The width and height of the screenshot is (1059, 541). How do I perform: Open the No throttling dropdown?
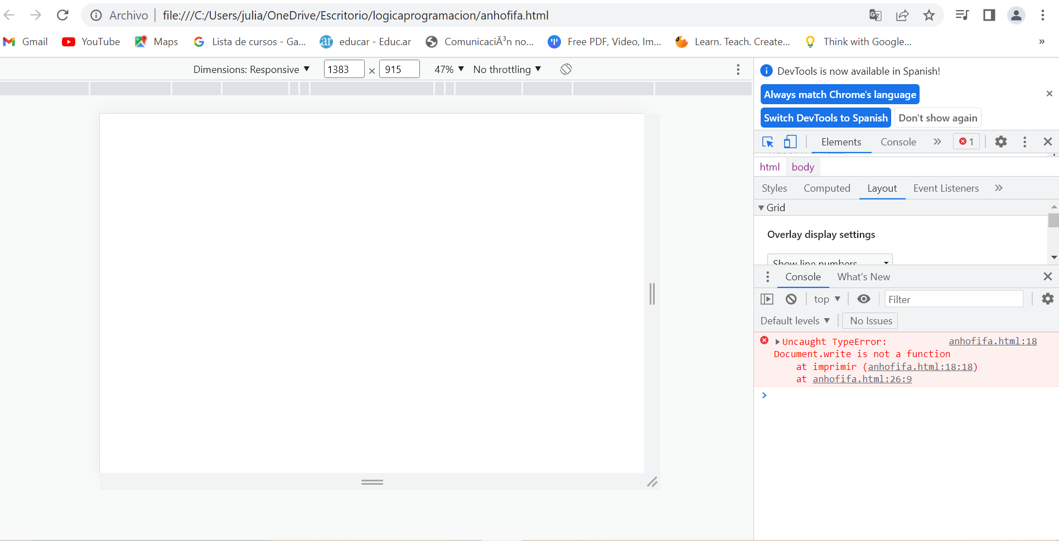pyautogui.click(x=507, y=69)
